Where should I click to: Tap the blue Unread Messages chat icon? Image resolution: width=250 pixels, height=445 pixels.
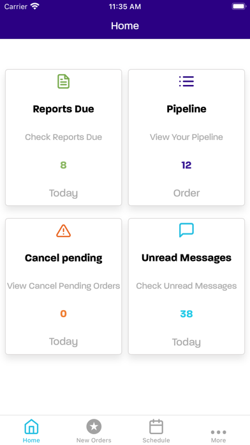click(186, 230)
